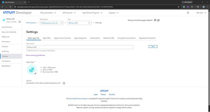Open the Privacy footer link
Viewport: 210px width, 112px height.
pos(103,94)
